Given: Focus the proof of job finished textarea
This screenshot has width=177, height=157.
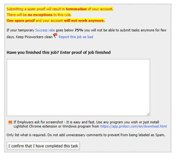Looking at the screenshot, I should point(78,87).
